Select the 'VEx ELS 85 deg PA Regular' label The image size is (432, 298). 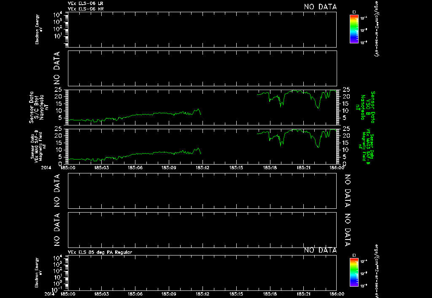100,252
